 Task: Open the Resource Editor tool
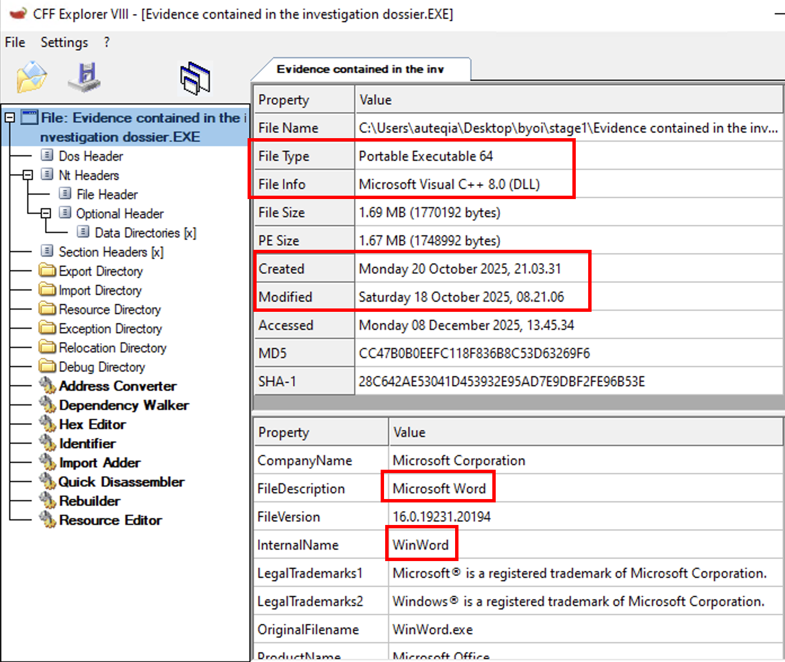click(x=110, y=520)
